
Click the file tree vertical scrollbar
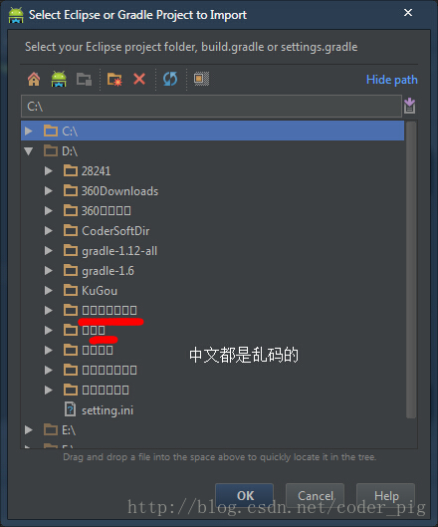(x=411, y=270)
